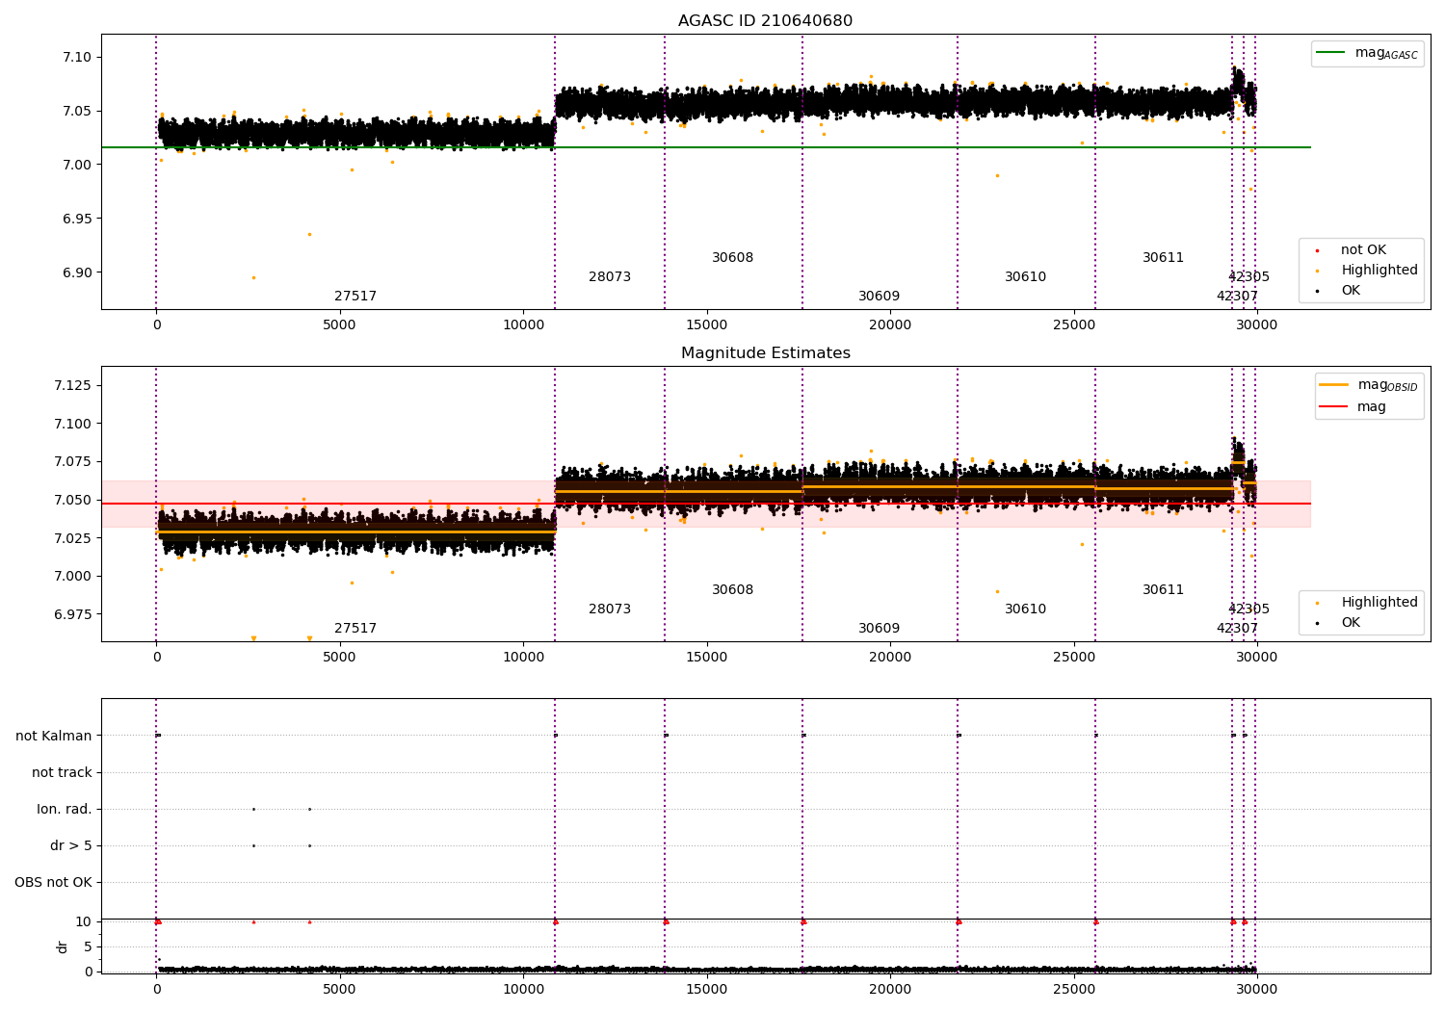Click the 'OBS not OK' row label
Image resolution: width=1445 pixels, height=1011 pixels.
[53, 883]
